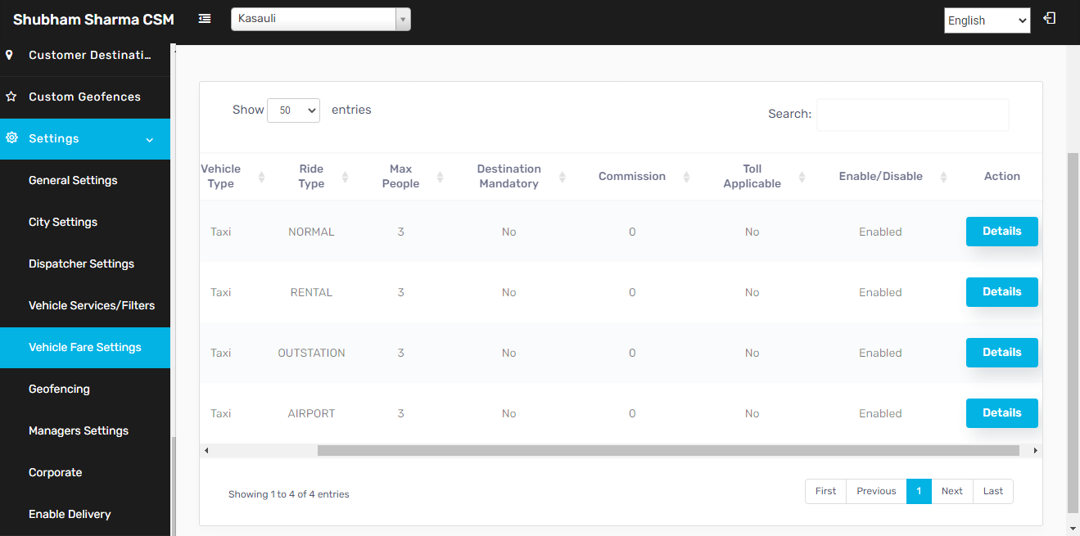Image resolution: width=1080 pixels, height=536 pixels.
Task: Go to First page
Action: point(825,491)
